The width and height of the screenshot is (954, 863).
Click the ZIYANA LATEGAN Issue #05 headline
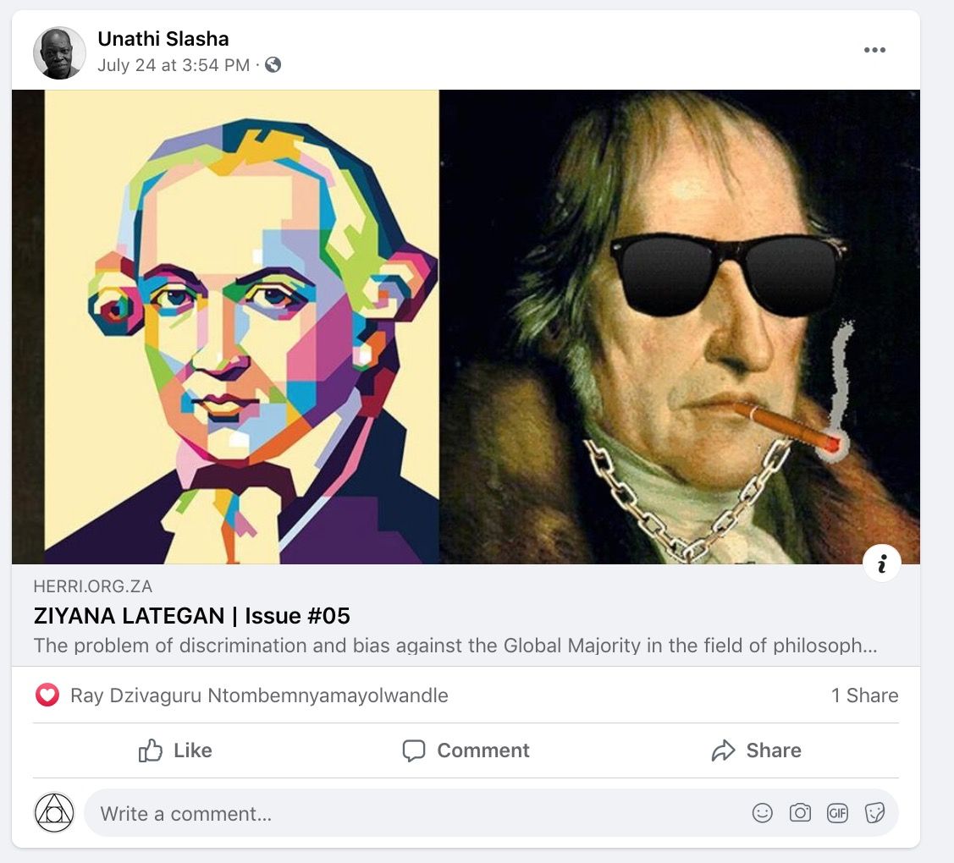click(191, 615)
